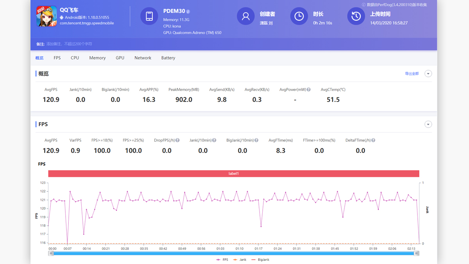The height and width of the screenshot is (264, 469).
Task: Click the DeltaFTime(/h) help icon
Action: 373,141
